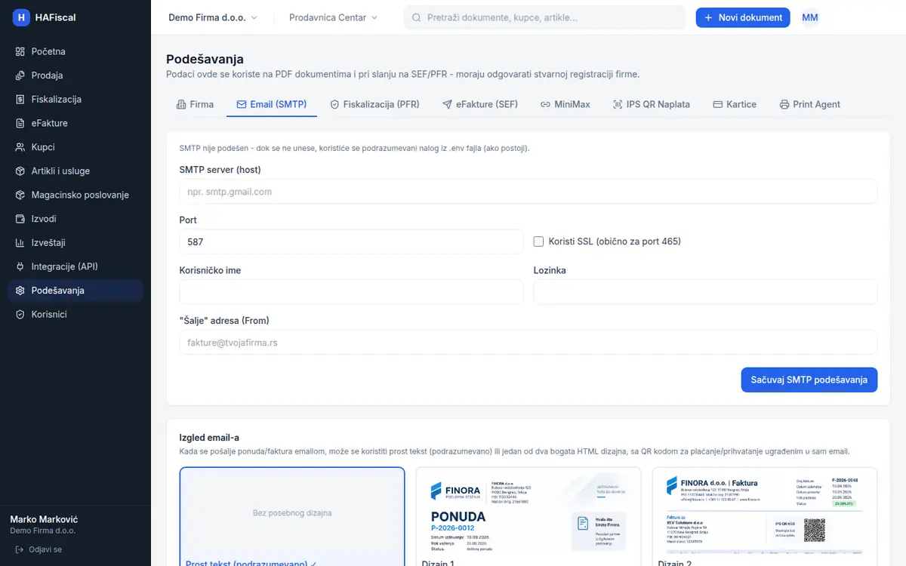
Task: Click the Korisnici shield icon
Action: click(20, 315)
